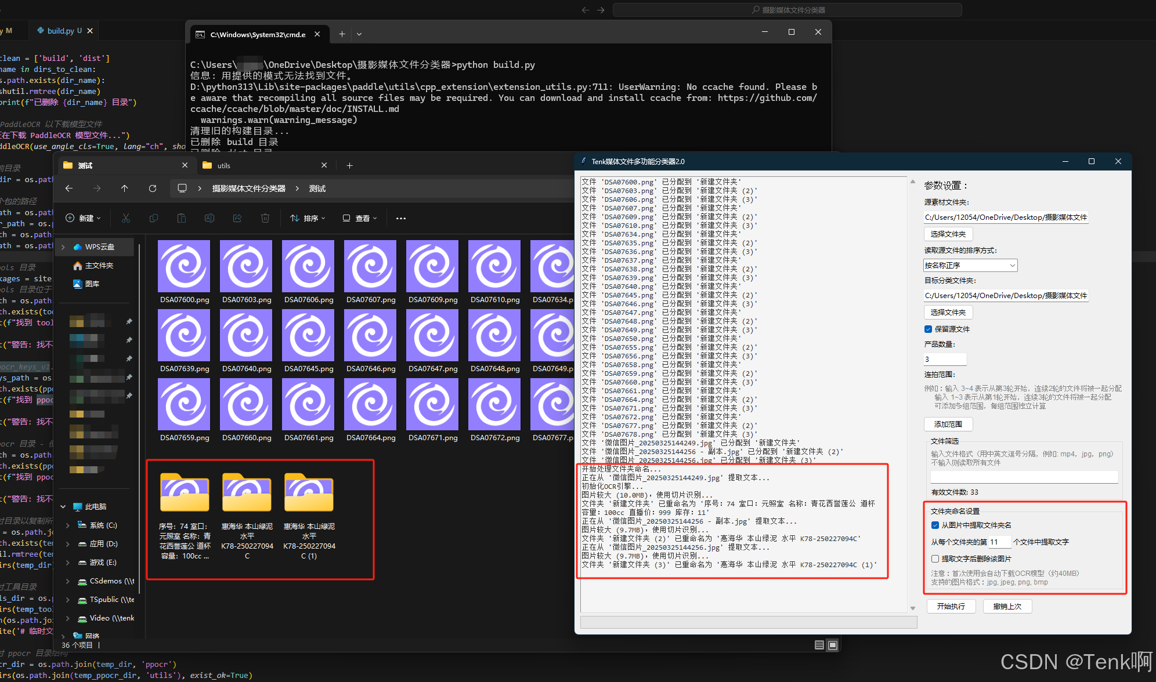The width and height of the screenshot is (1156, 682).
Task: Open the 按名称正序 sort order dropdown
Action: pos(970,265)
